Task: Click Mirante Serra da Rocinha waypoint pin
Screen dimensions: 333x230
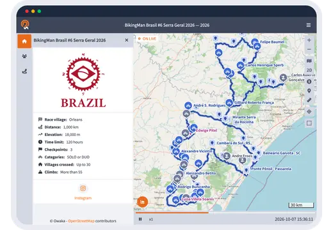Action: tap(225, 119)
